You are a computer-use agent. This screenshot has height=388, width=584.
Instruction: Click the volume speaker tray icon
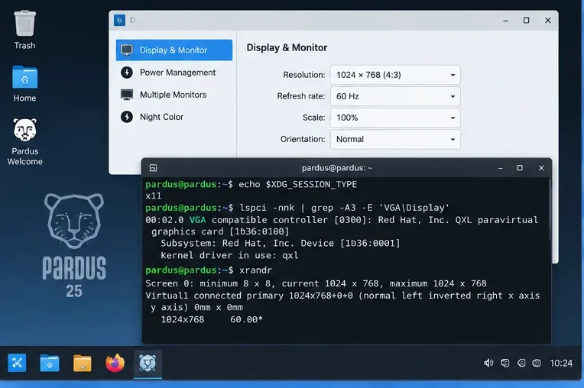[488, 363]
